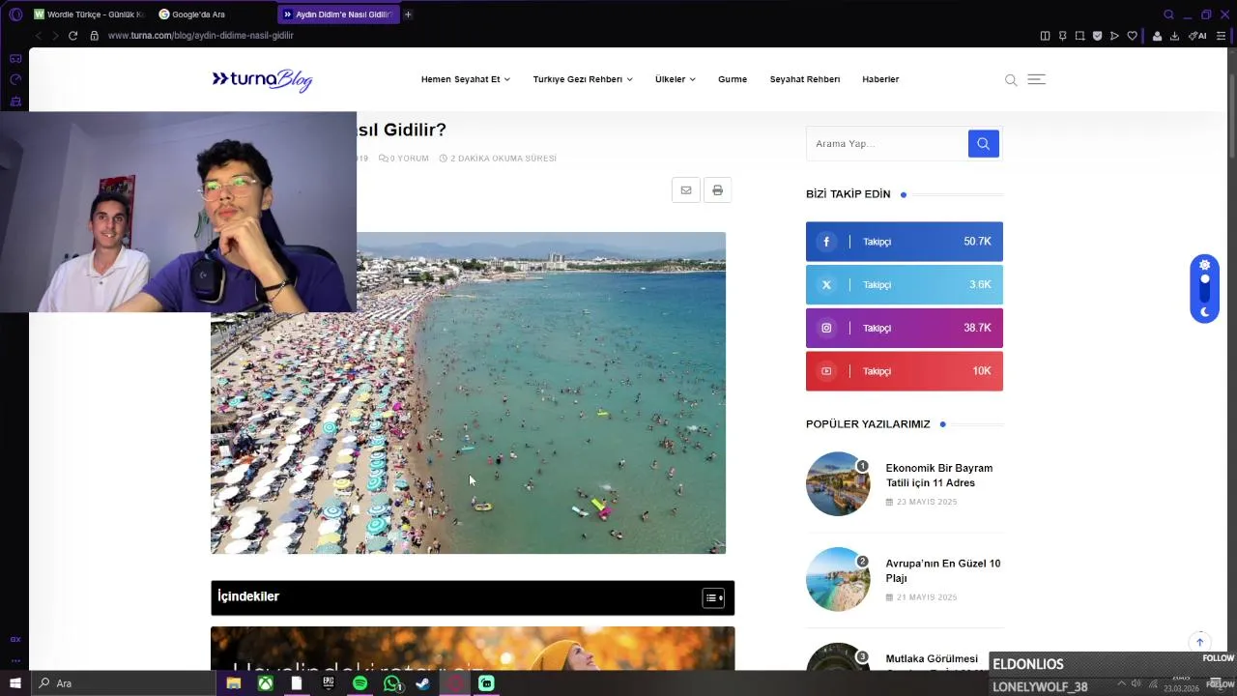Open the AI assistant icon

pos(1197,36)
